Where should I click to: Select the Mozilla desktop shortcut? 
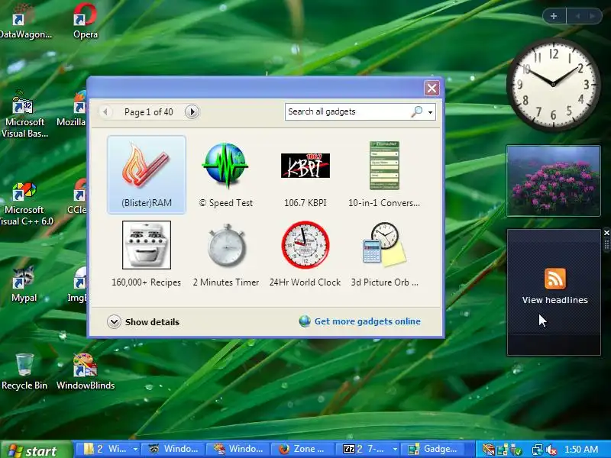(x=72, y=109)
